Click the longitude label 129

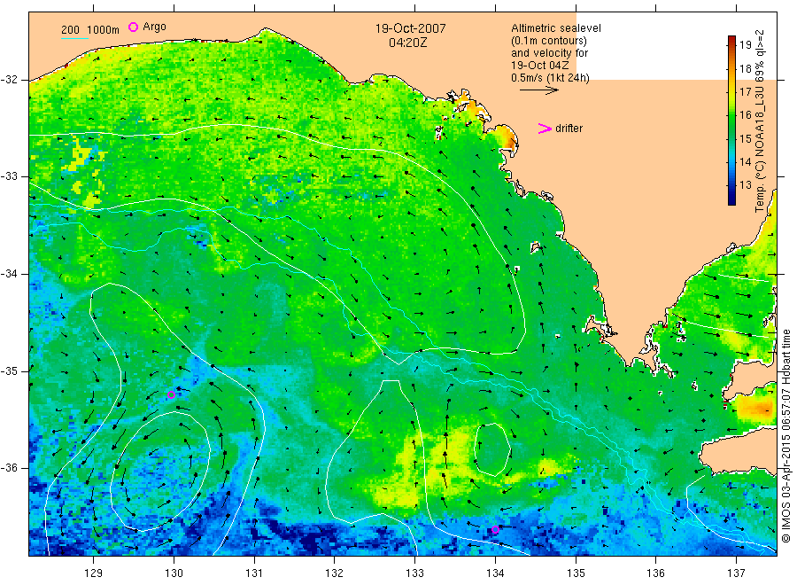[94, 573]
